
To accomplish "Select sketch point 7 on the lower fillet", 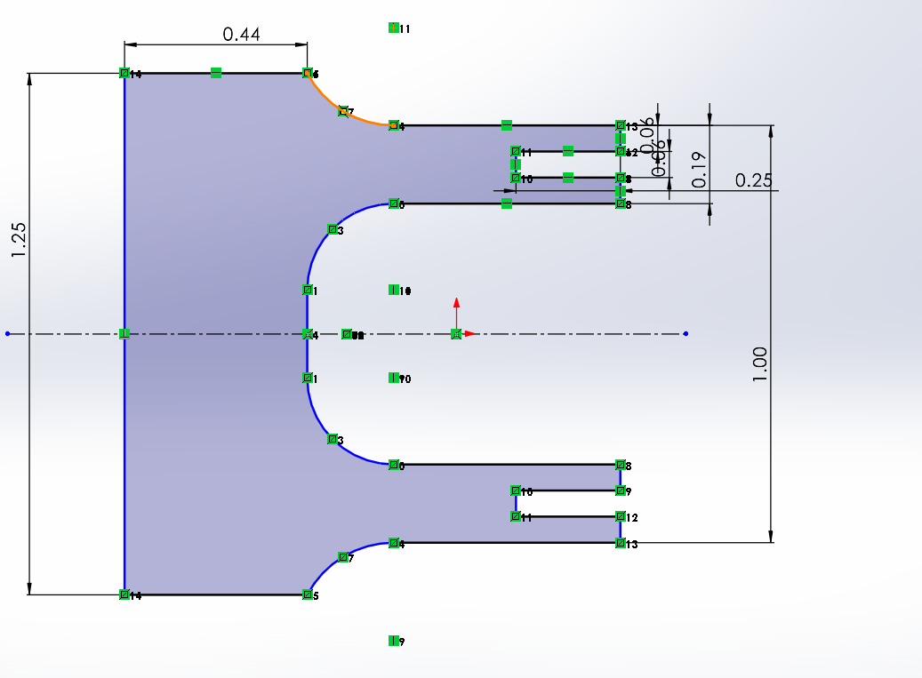I will 343,556.
